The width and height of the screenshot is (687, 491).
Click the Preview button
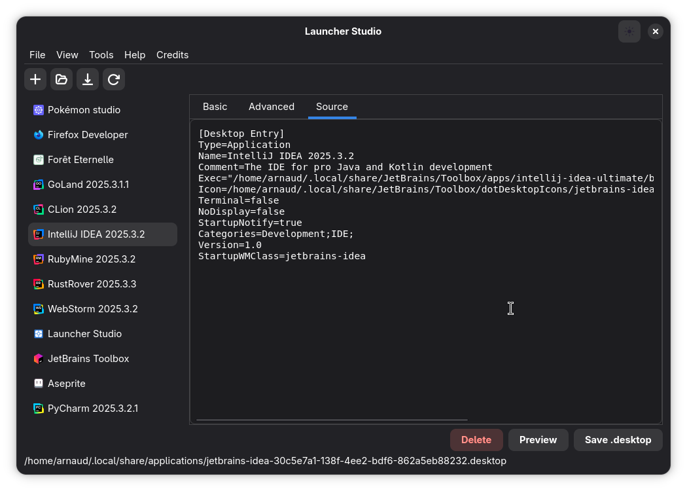point(538,440)
